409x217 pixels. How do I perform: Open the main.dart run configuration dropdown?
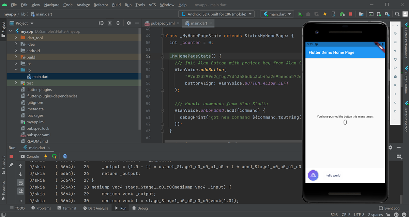(x=277, y=14)
